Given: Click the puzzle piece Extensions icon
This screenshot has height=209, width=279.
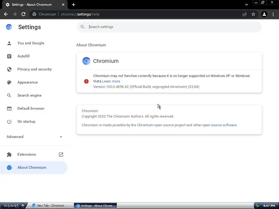Looking at the screenshot, I should (9, 155).
